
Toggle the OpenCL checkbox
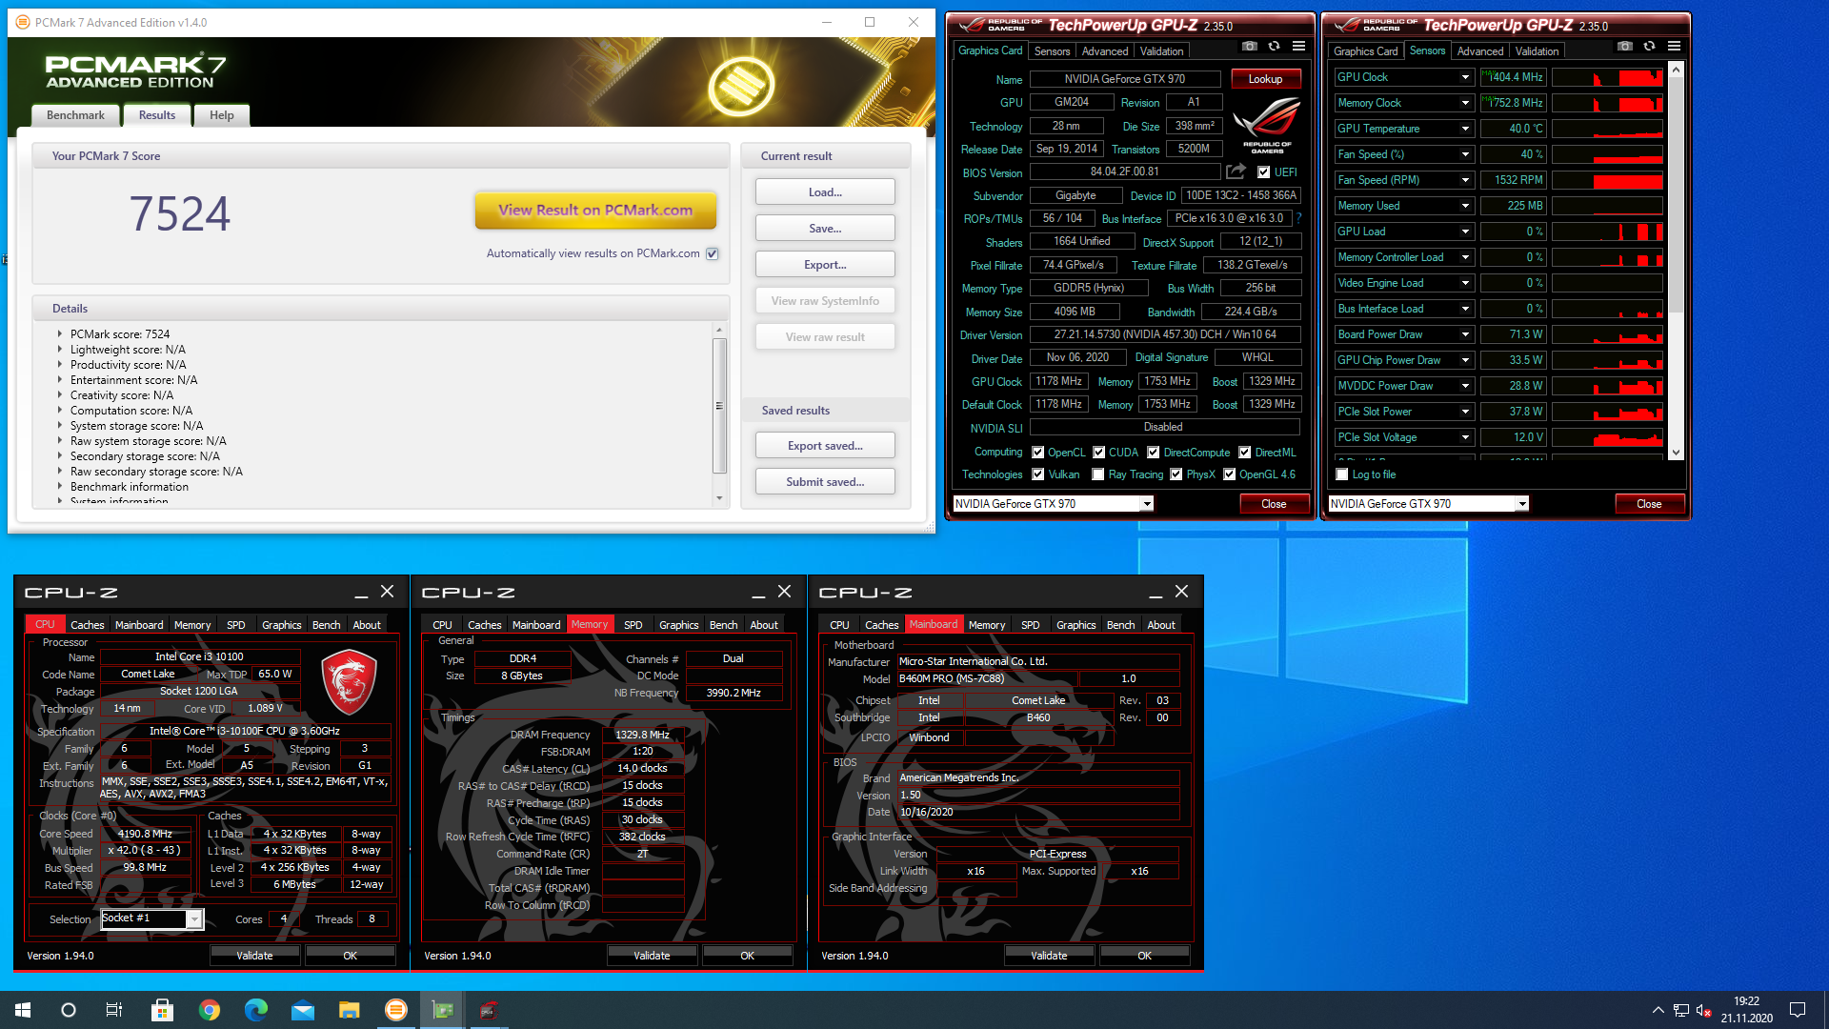tap(1038, 453)
